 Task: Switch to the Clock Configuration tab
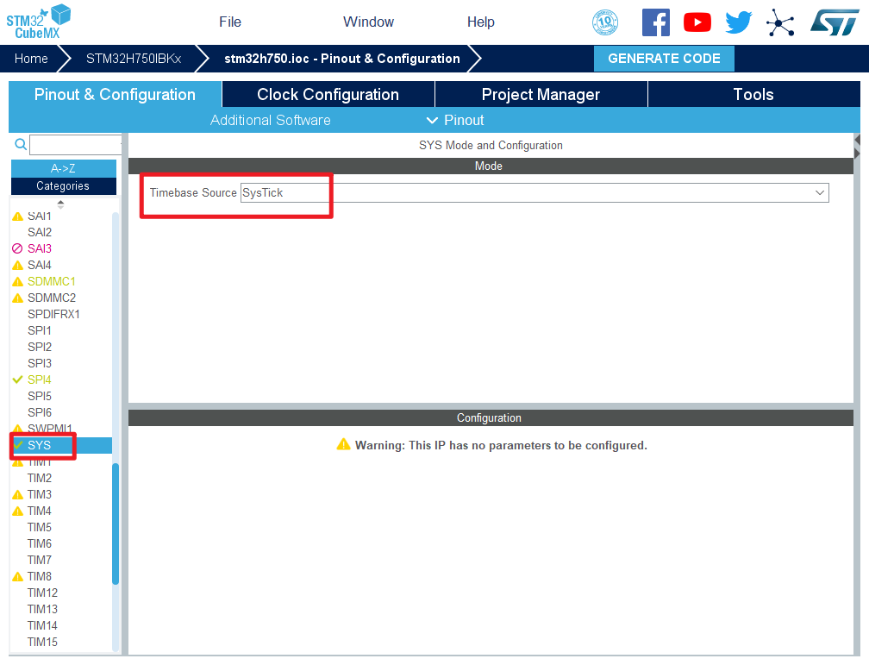coord(328,95)
